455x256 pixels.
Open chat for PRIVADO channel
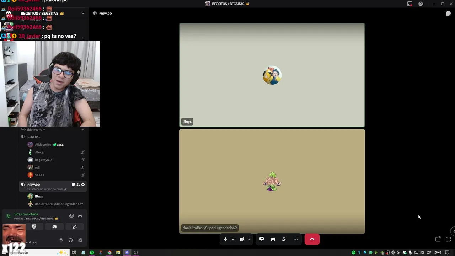point(73,185)
